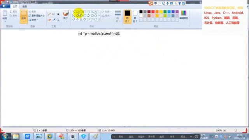This screenshot has height=140, width=249.
Task: Pick the right arrow shape
Action: pos(88,16)
